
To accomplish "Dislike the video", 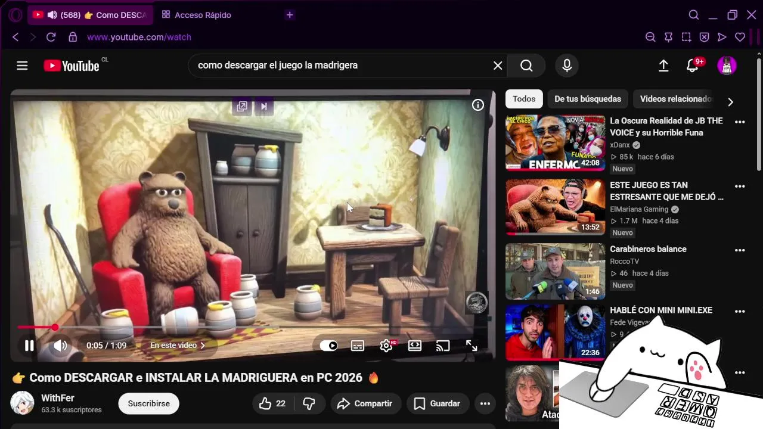I will click(309, 403).
